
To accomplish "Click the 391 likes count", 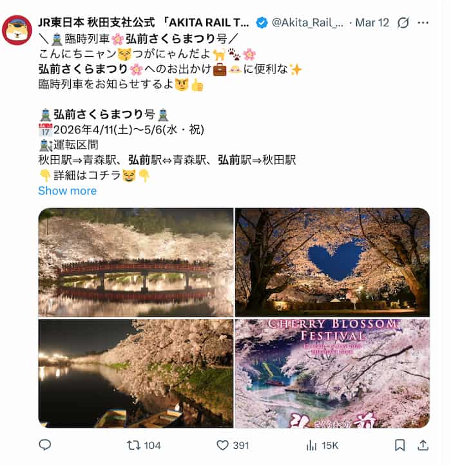I will (240, 446).
